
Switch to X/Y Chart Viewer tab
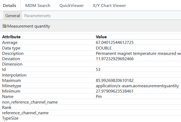pos(109,5)
